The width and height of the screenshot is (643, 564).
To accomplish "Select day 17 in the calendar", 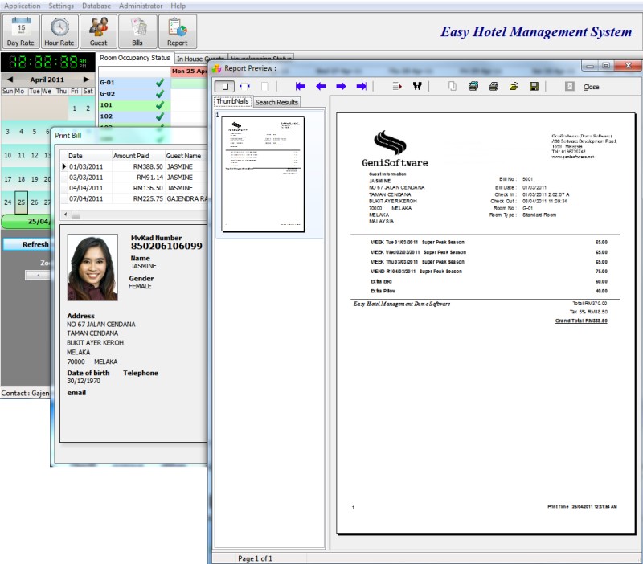I will (8, 179).
